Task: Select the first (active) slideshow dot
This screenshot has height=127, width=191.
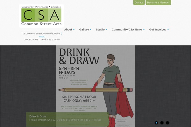Action: pos(156,123)
